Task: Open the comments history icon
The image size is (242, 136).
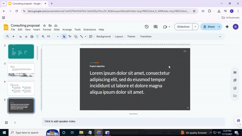Action: [155, 27]
